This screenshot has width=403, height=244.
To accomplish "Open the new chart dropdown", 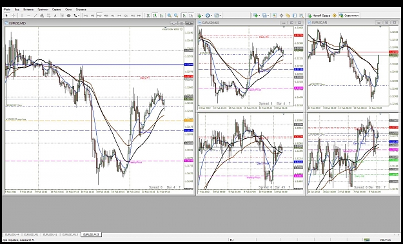I will click(x=257, y=15).
